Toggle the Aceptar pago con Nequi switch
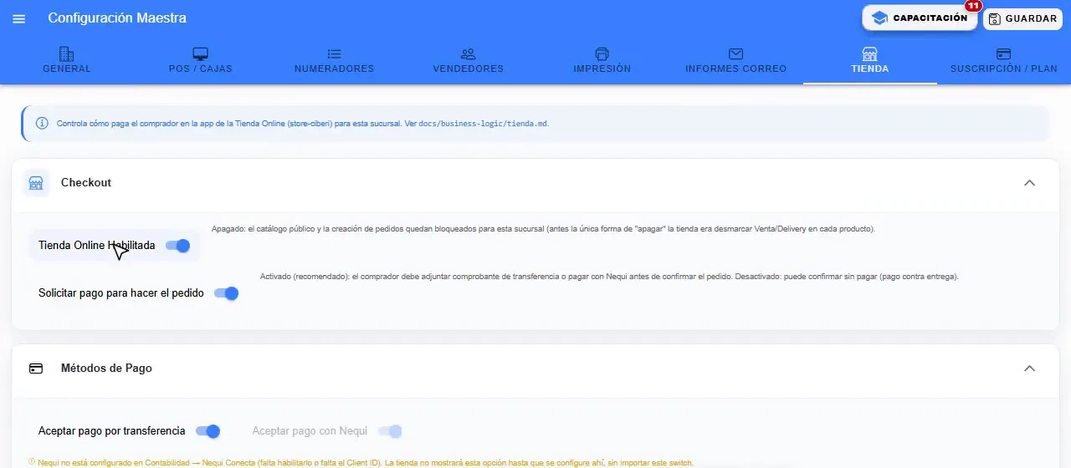Image resolution: width=1071 pixels, height=468 pixels. 390,431
